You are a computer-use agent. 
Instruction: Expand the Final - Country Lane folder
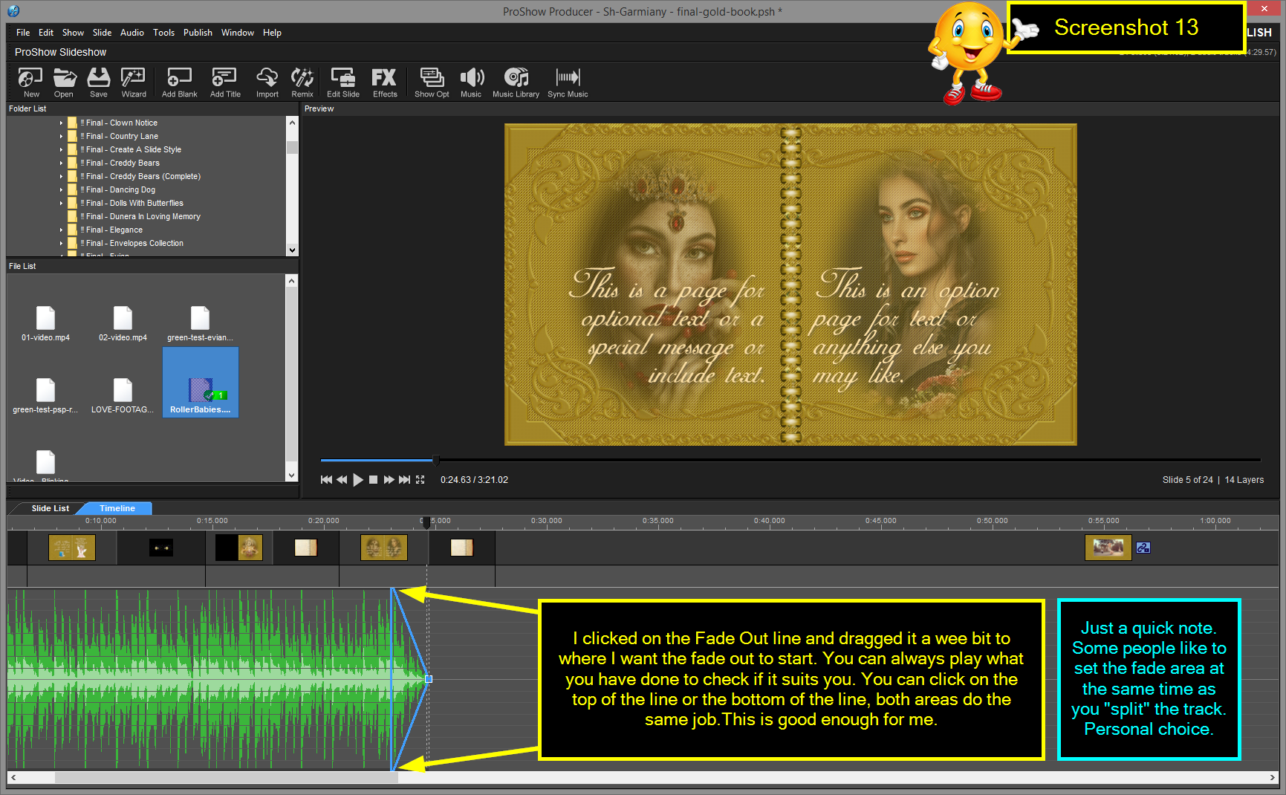(62, 137)
